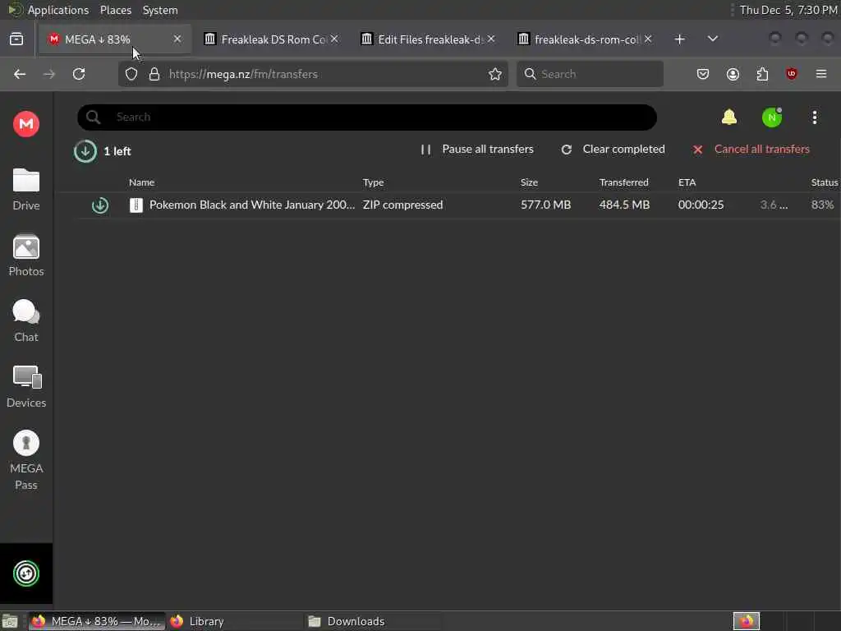
Task: Open the Firefox account icon
Action: (733, 74)
